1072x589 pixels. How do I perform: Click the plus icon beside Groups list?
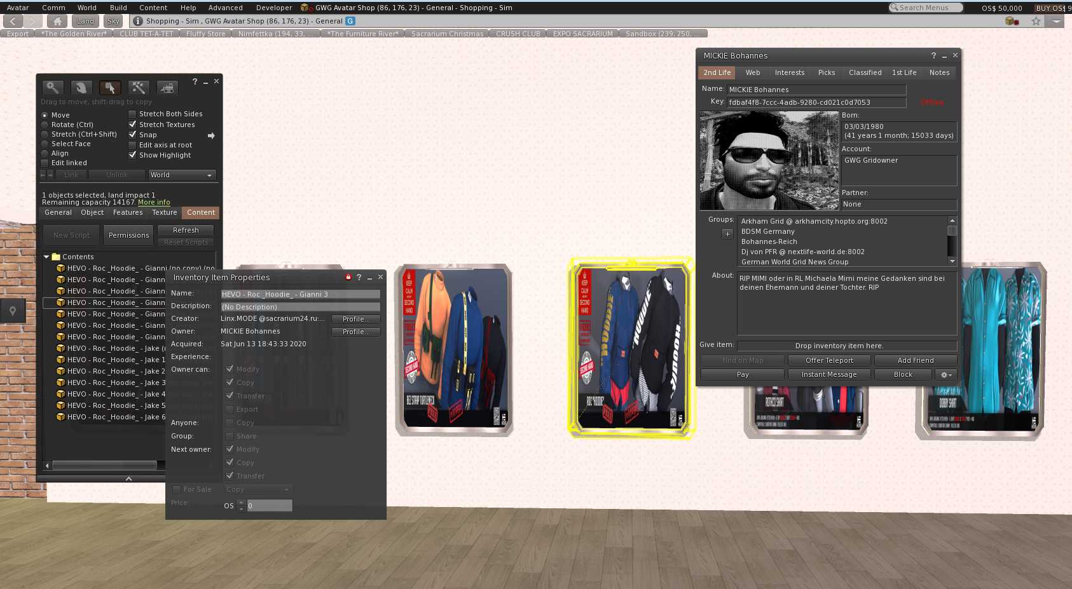pos(727,234)
